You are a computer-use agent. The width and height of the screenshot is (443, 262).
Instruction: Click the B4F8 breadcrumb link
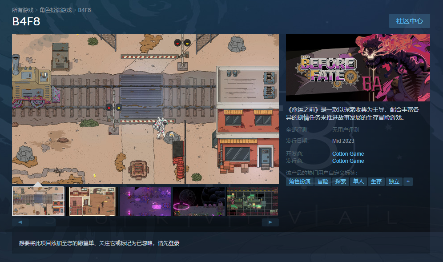[85, 10]
